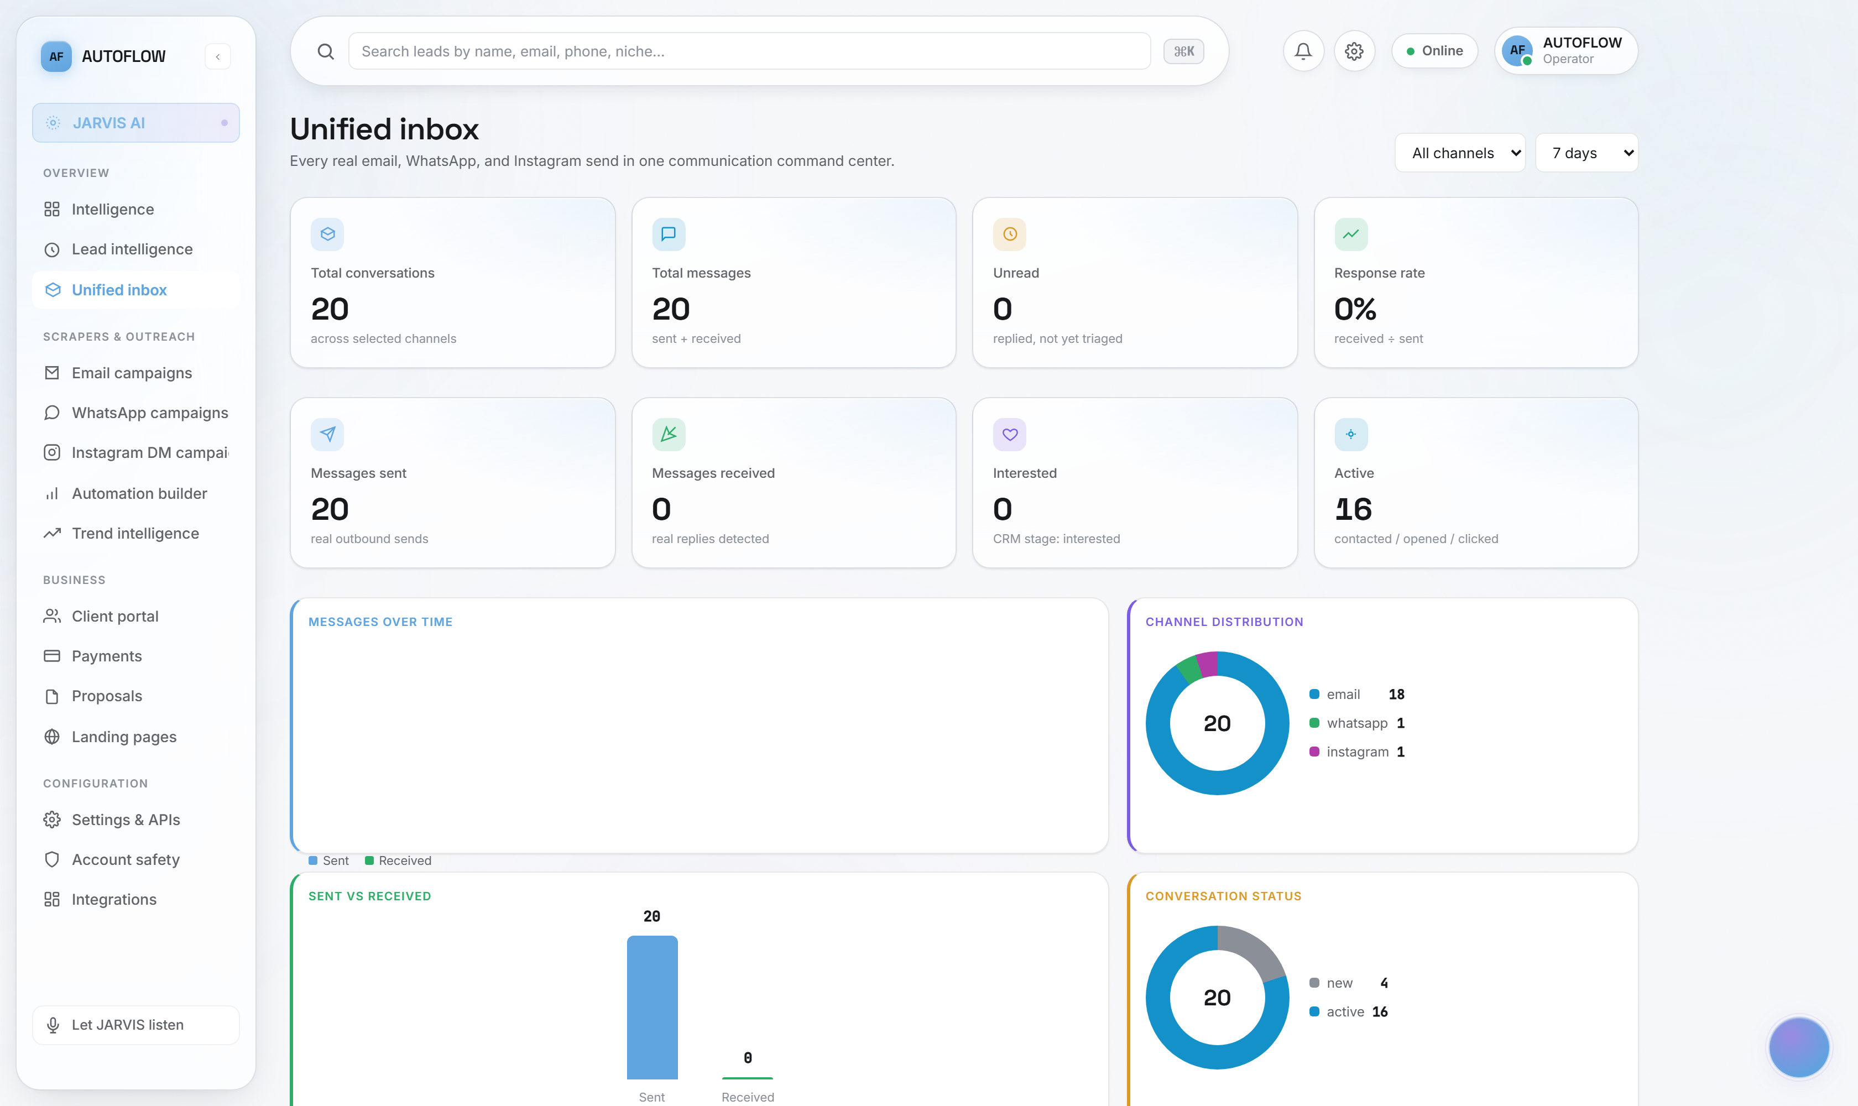Open Client portal
Screen dimensions: 1858x1106
tap(135, 617)
